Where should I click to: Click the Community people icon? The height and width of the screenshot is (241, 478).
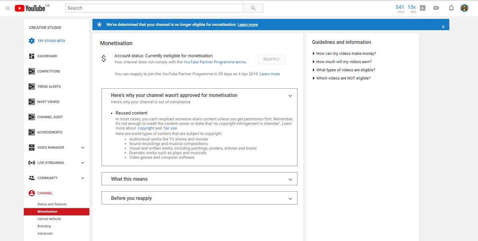(32, 178)
